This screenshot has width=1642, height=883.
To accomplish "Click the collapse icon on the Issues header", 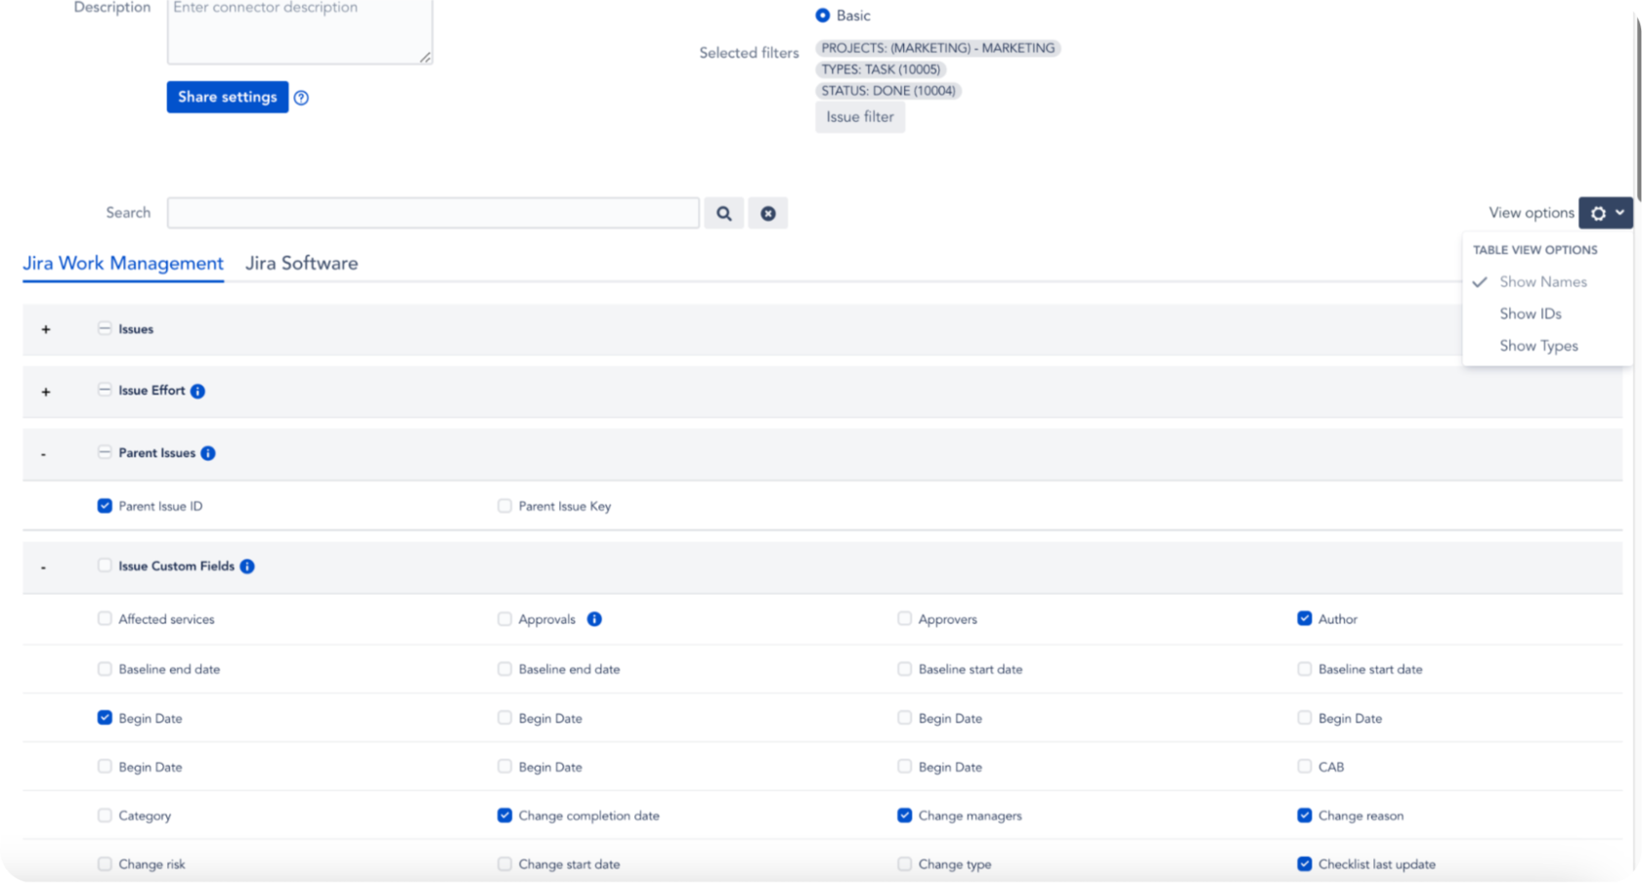I will click(x=105, y=328).
